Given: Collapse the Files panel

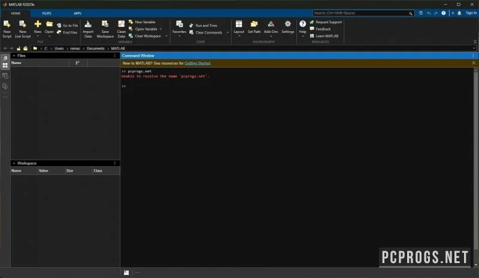Looking at the screenshot, I should coord(14,56).
